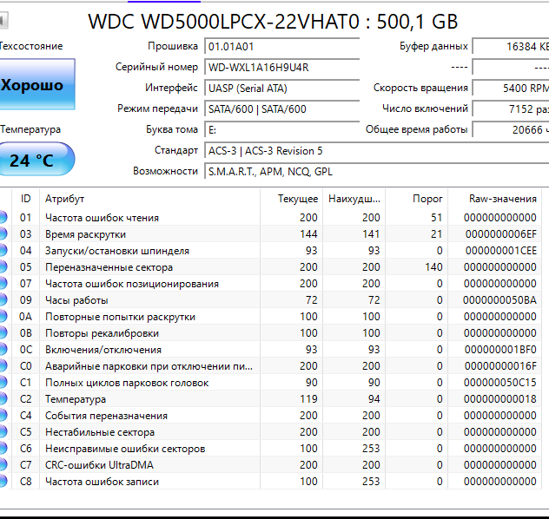Click the 24 °C temperature button
Image resolution: width=549 pixels, height=519 pixels.
[36, 159]
